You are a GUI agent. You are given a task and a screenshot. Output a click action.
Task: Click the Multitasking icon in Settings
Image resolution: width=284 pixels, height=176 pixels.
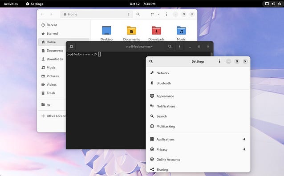pyautogui.click(x=152, y=126)
